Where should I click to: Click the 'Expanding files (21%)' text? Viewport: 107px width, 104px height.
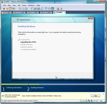(x=29, y=42)
